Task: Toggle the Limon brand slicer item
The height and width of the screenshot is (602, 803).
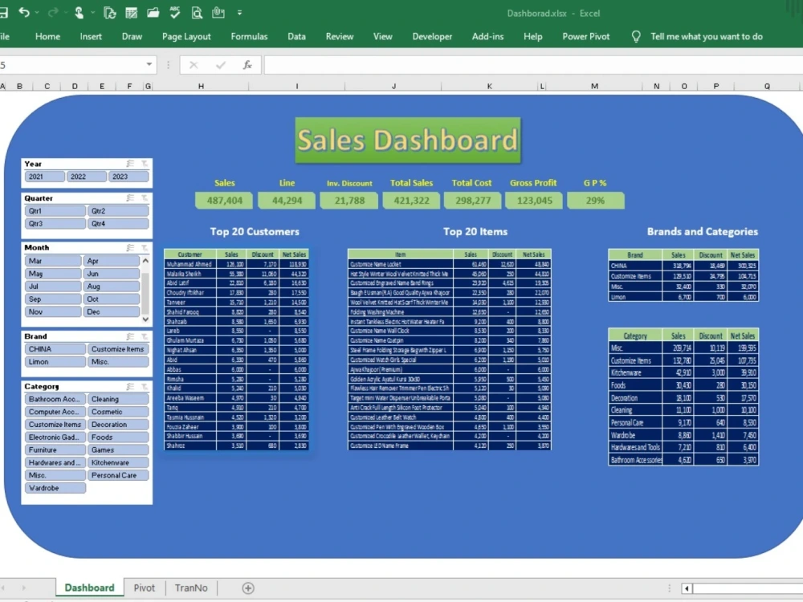Action: coord(55,362)
